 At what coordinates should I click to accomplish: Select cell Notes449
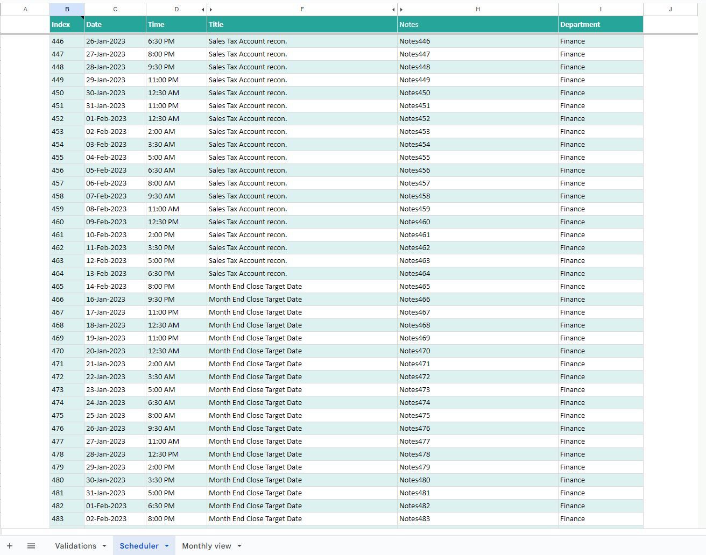coord(478,80)
